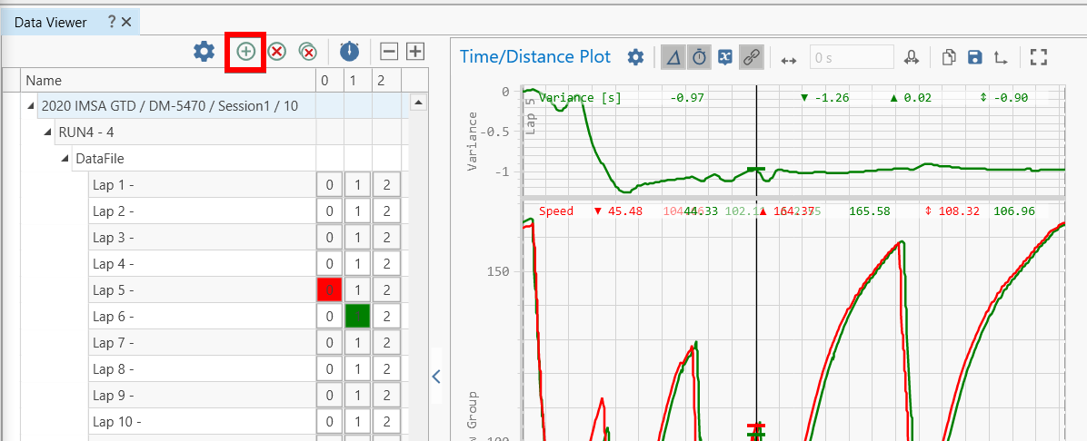This screenshot has width=1087, height=441.
Task: Click the copy plot icon
Action: click(948, 58)
